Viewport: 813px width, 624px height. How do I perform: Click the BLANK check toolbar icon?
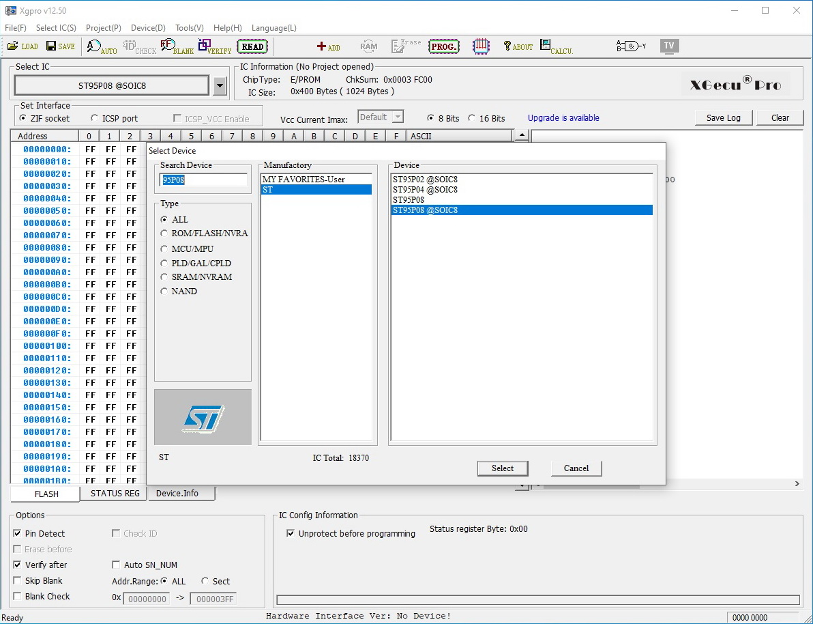coord(177,47)
